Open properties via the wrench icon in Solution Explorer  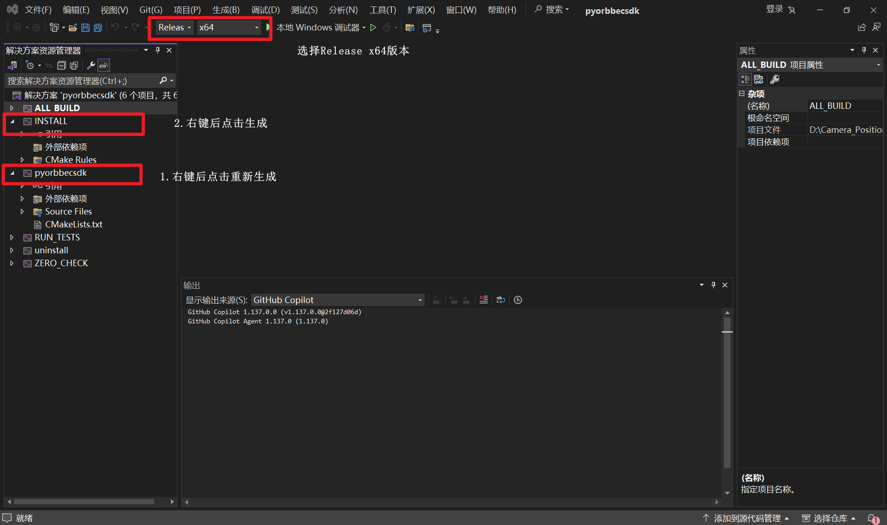point(91,65)
